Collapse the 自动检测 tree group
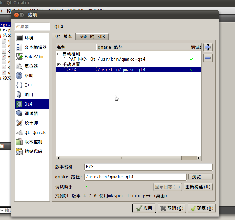The width and height of the screenshot is (235, 220). pos(59,54)
